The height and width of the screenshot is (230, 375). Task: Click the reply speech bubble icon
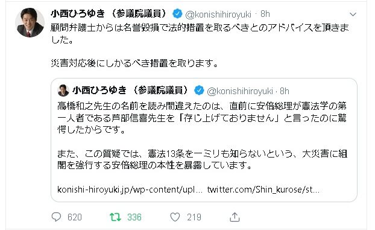click(57, 217)
